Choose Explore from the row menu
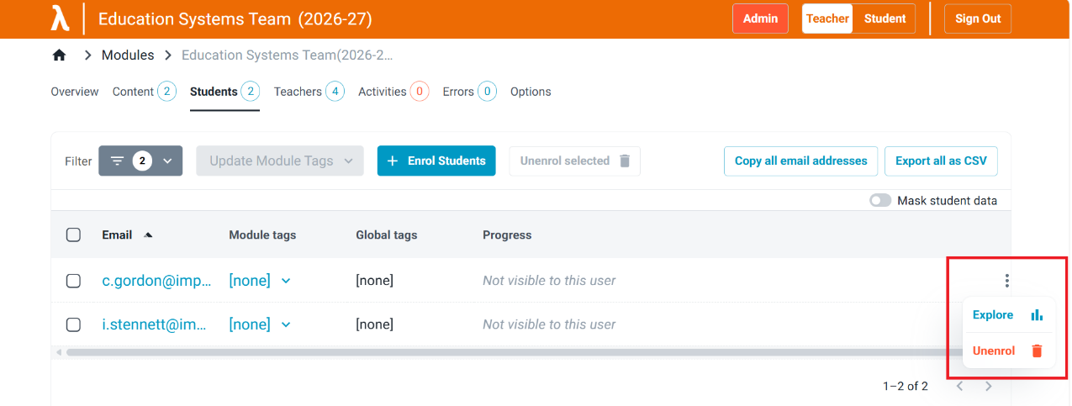1072x406 pixels. (x=1007, y=315)
